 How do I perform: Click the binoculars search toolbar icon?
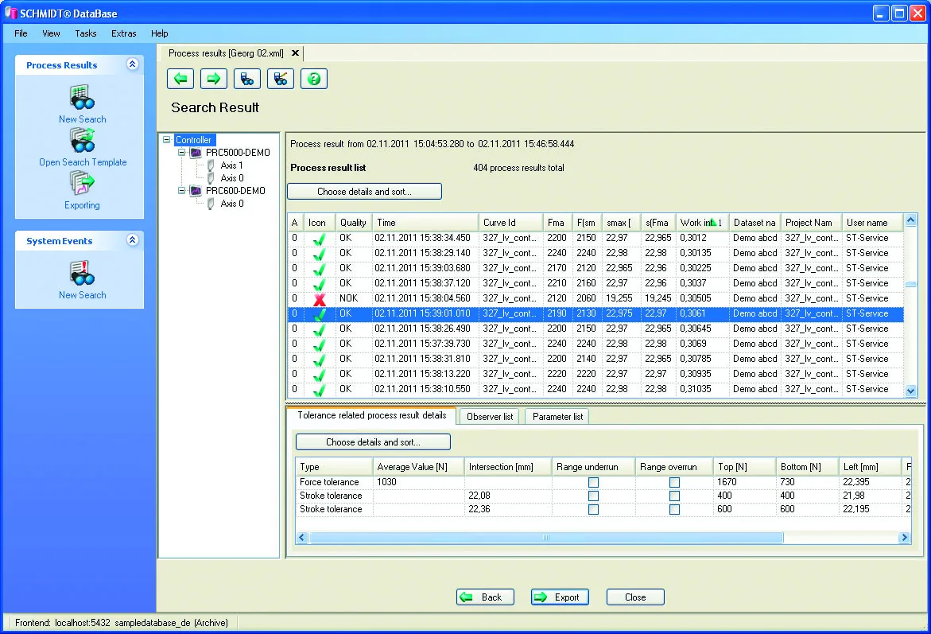click(247, 79)
